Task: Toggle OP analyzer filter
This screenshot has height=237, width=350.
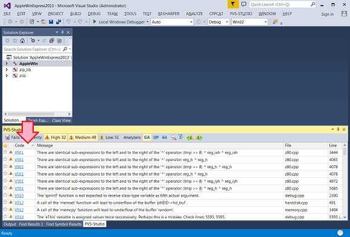Action: point(156,137)
